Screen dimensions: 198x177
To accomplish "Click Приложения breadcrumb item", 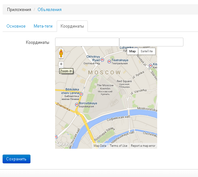I will [x=19, y=10].
